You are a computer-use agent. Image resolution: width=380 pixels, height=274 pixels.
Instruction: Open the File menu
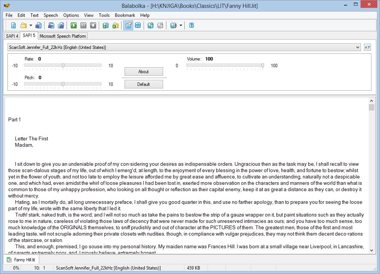point(9,15)
